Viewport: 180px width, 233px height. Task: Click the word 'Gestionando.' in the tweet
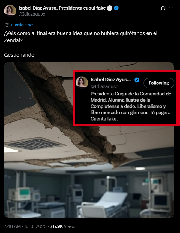20,55
